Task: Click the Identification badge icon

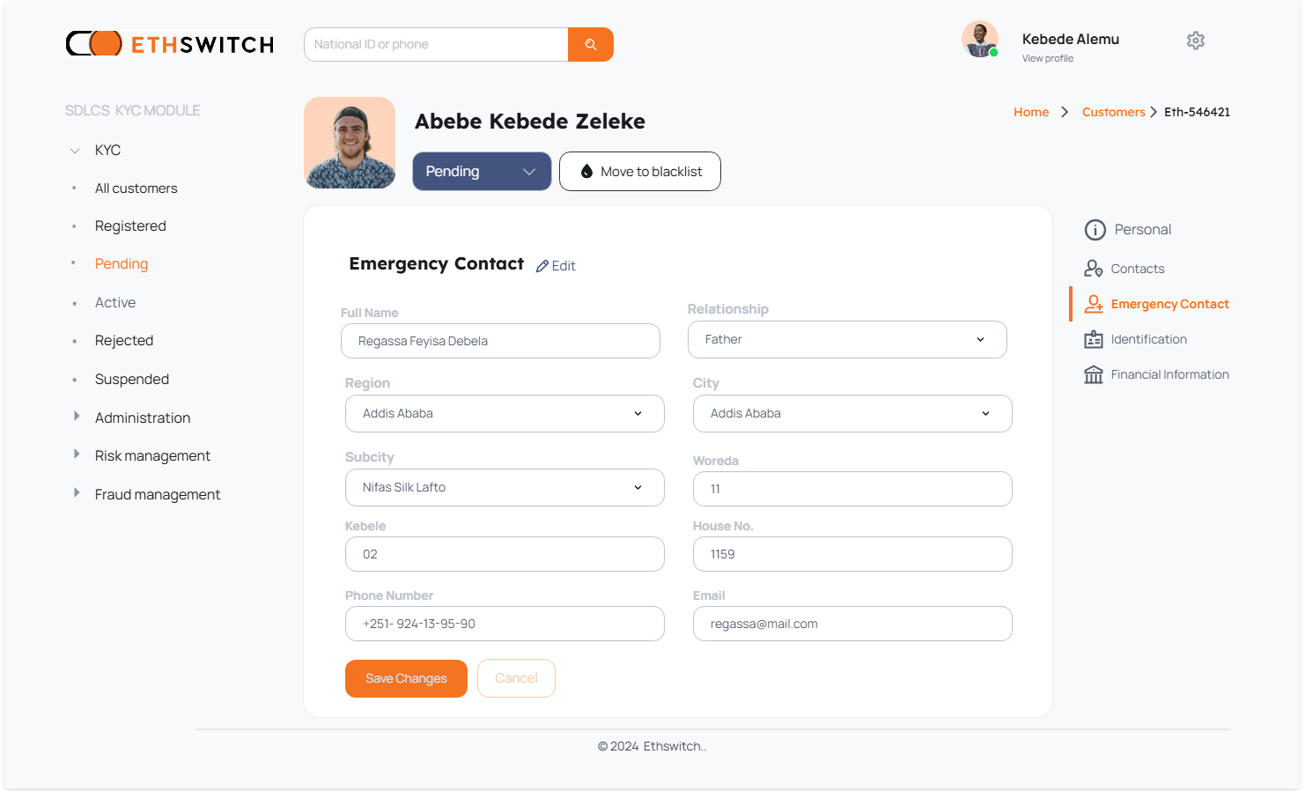Action: pos(1094,340)
